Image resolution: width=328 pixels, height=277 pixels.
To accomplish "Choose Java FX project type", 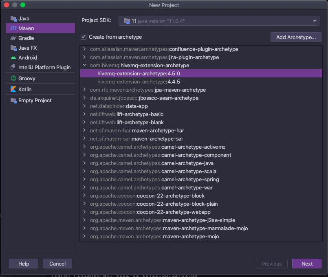I will click(41, 48).
